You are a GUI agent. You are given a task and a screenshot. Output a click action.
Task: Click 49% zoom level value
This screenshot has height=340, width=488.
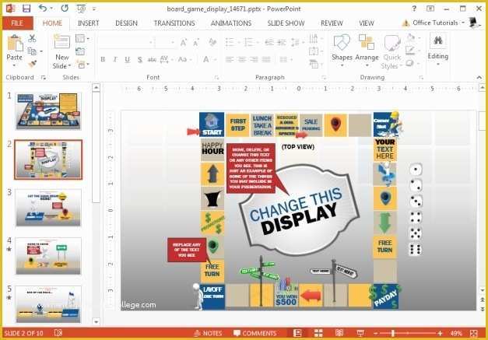[x=456, y=333]
